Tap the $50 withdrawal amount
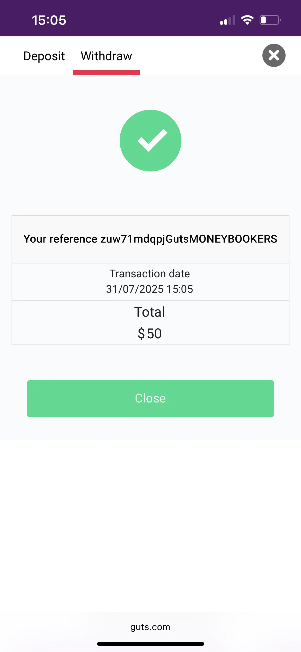The image size is (301, 652). pos(150,333)
